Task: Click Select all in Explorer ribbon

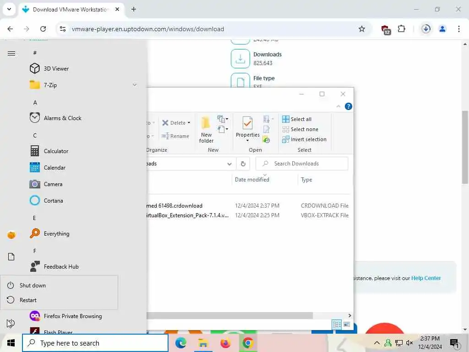Action: [297, 119]
